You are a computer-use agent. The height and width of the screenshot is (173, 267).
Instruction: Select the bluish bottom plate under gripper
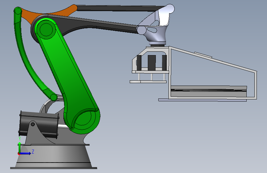tap(202, 100)
